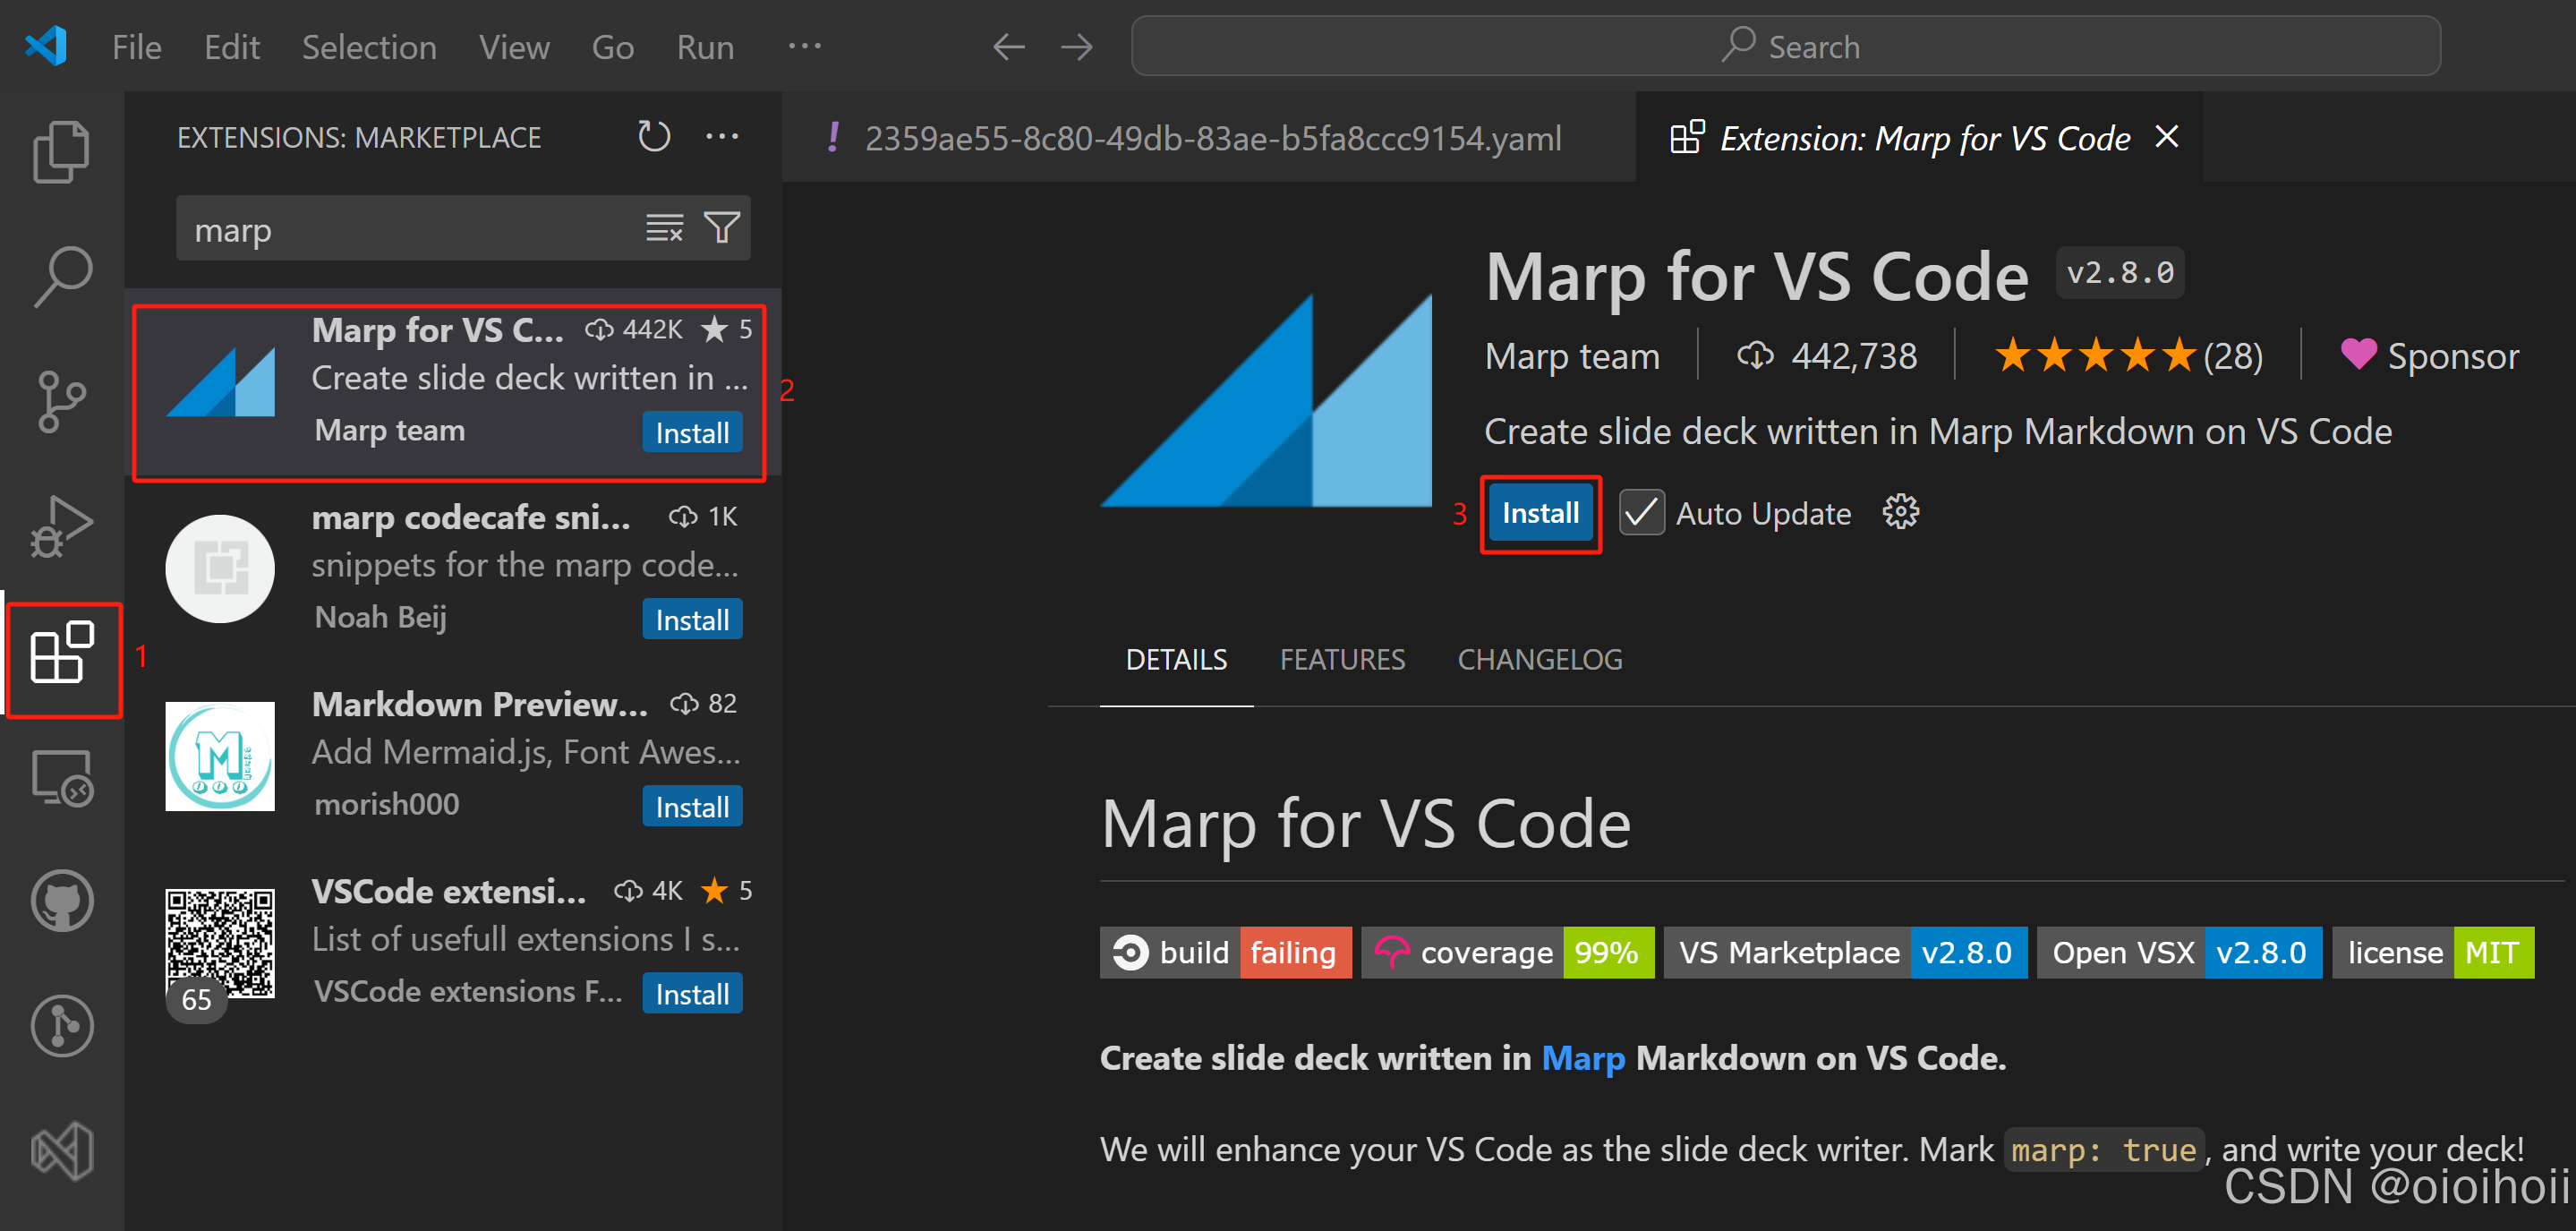Open the extension settings gear menu
This screenshot has width=2576, height=1231.
pos(1900,513)
